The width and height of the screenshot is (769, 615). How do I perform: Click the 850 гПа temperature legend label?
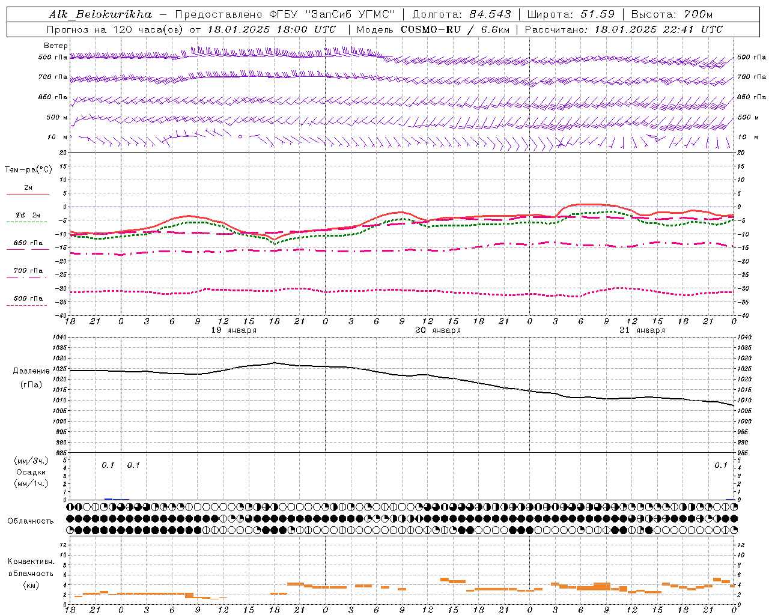[28, 243]
